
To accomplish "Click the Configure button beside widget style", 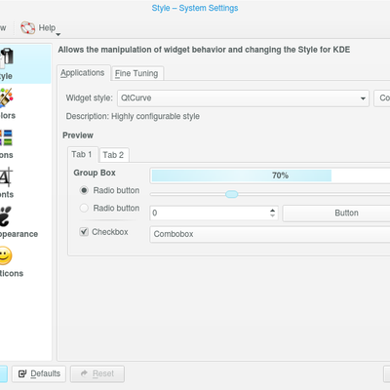I will [382, 98].
